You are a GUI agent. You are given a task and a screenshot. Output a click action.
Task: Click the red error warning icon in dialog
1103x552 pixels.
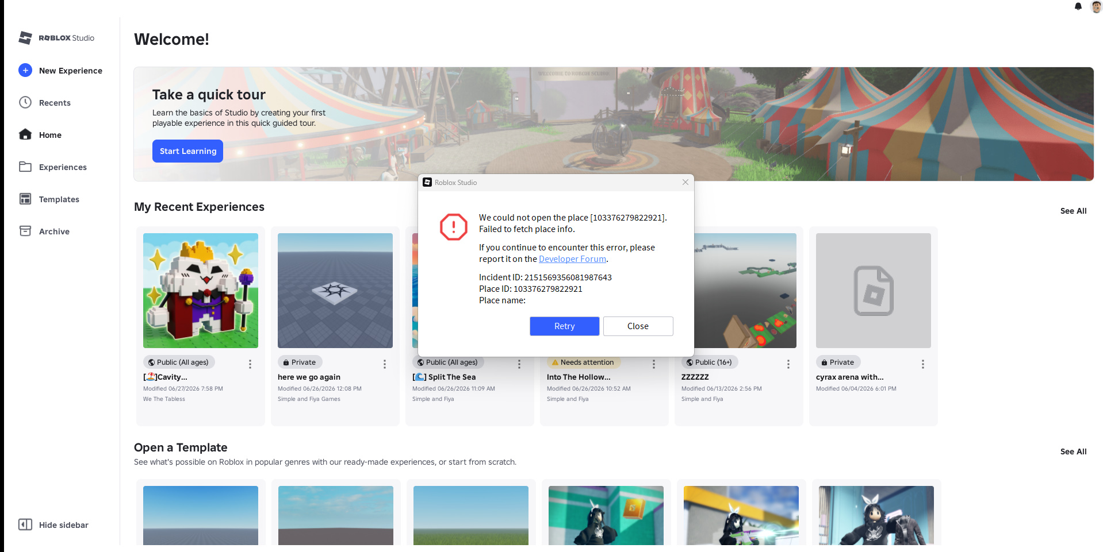point(454,227)
